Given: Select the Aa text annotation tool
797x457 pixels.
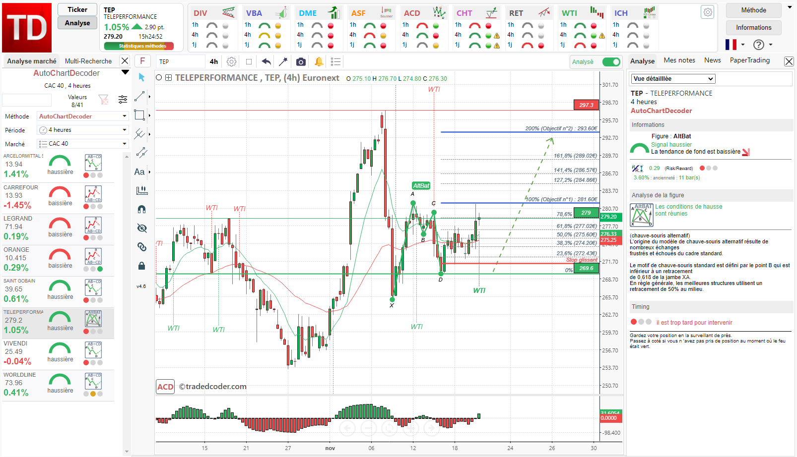Looking at the screenshot, I should click(139, 172).
